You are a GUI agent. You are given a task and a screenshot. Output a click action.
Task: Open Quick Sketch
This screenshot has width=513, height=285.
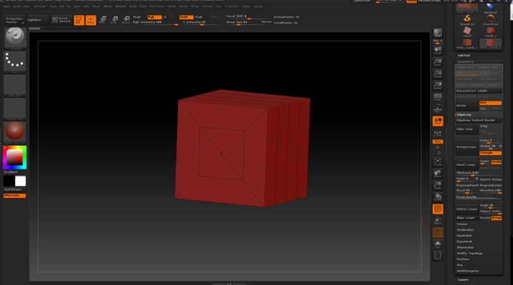pyautogui.click(x=62, y=20)
